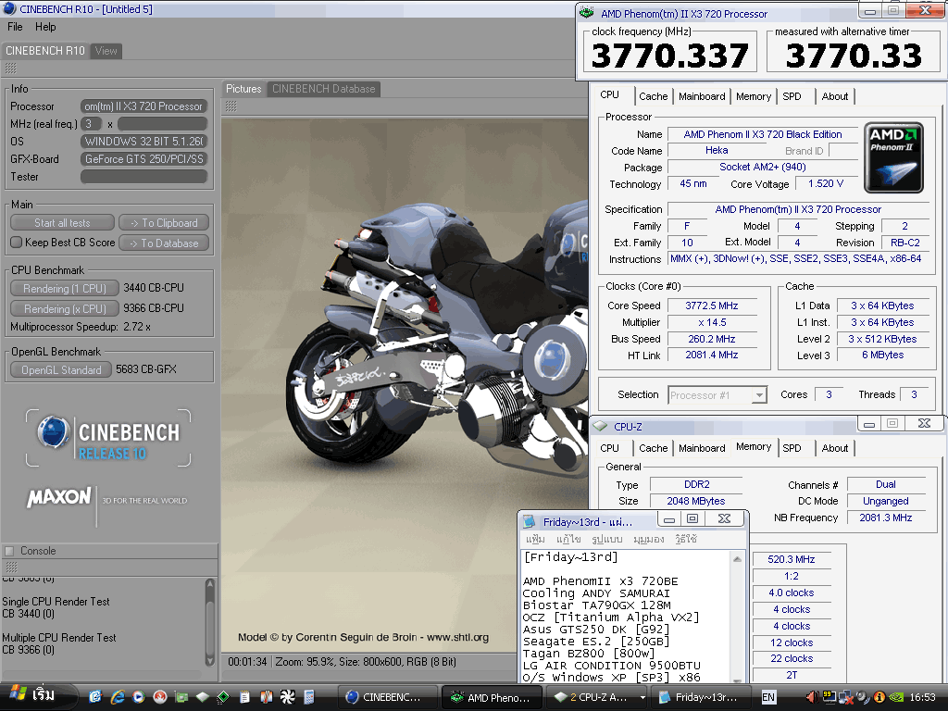Open the Memory tab in upper CPU-Z
Screen dimensions: 948x711
point(754,96)
